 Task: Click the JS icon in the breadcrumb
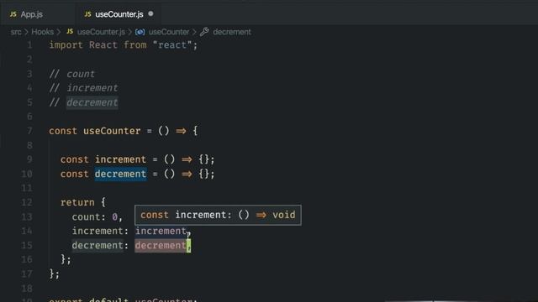click(x=70, y=32)
